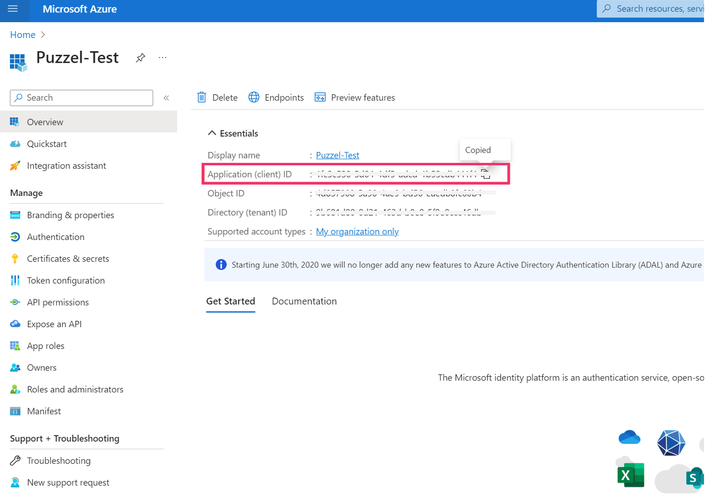Viewport: 705px width, 497px height.
Task: Open the more options ellipsis beside Puzzel-Test
Action: tap(163, 58)
